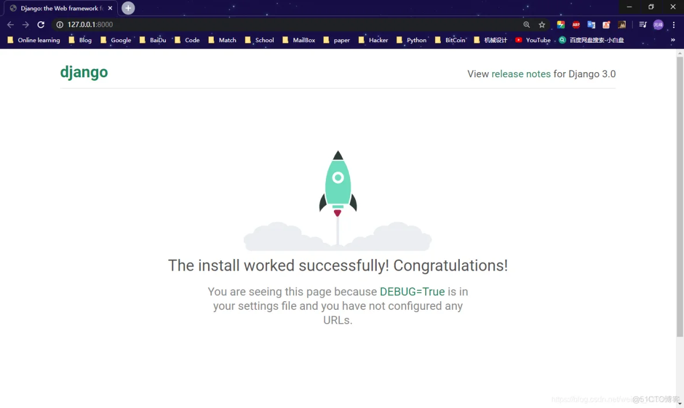Image resolution: width=684 pixels, height=408 pixels.
Task: View site information icon in address bar
Action: [60, 25]
